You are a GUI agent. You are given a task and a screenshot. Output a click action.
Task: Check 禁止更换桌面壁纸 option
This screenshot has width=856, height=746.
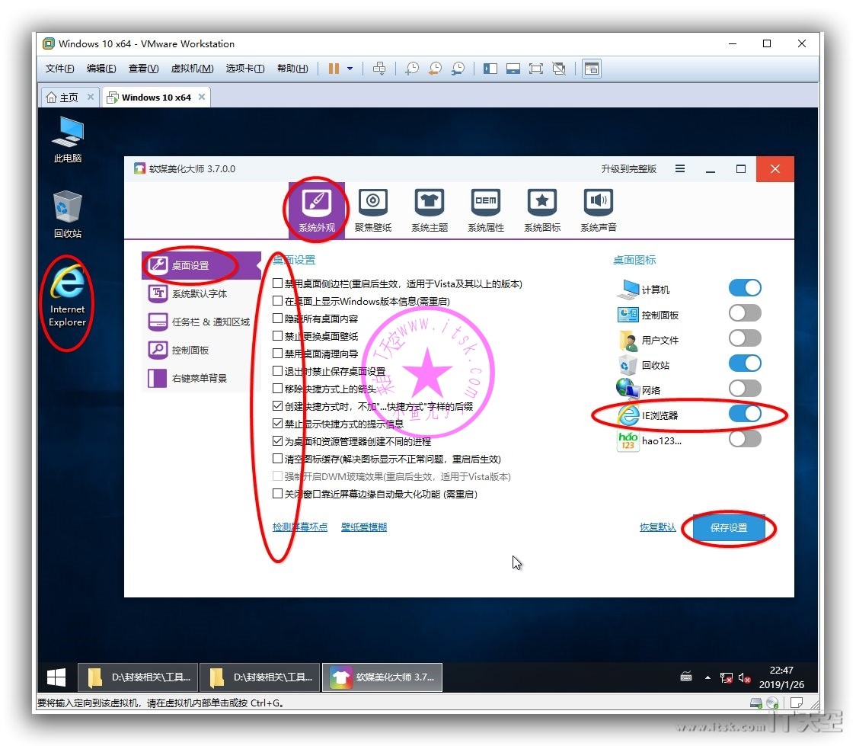pos(277,336)
